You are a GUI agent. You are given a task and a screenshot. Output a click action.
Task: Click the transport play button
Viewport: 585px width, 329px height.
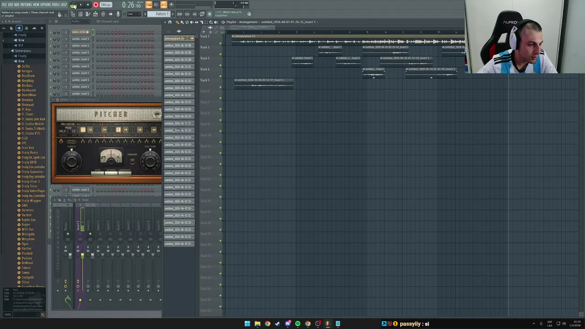coord(81,5)
